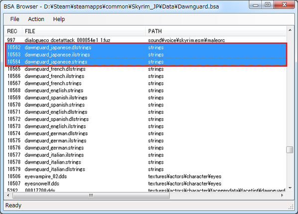Maximize the BSA Browser window
Screen dimensions: 298x214
(x=268, y=4)
